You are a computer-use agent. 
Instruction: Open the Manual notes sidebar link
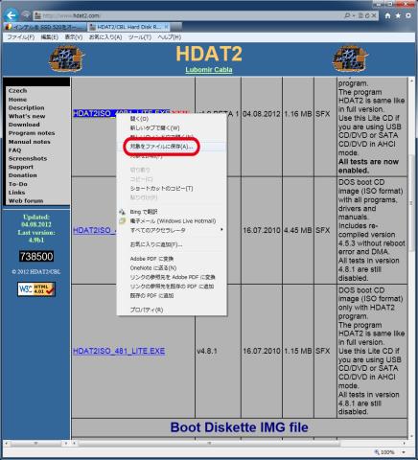point(29,142)
